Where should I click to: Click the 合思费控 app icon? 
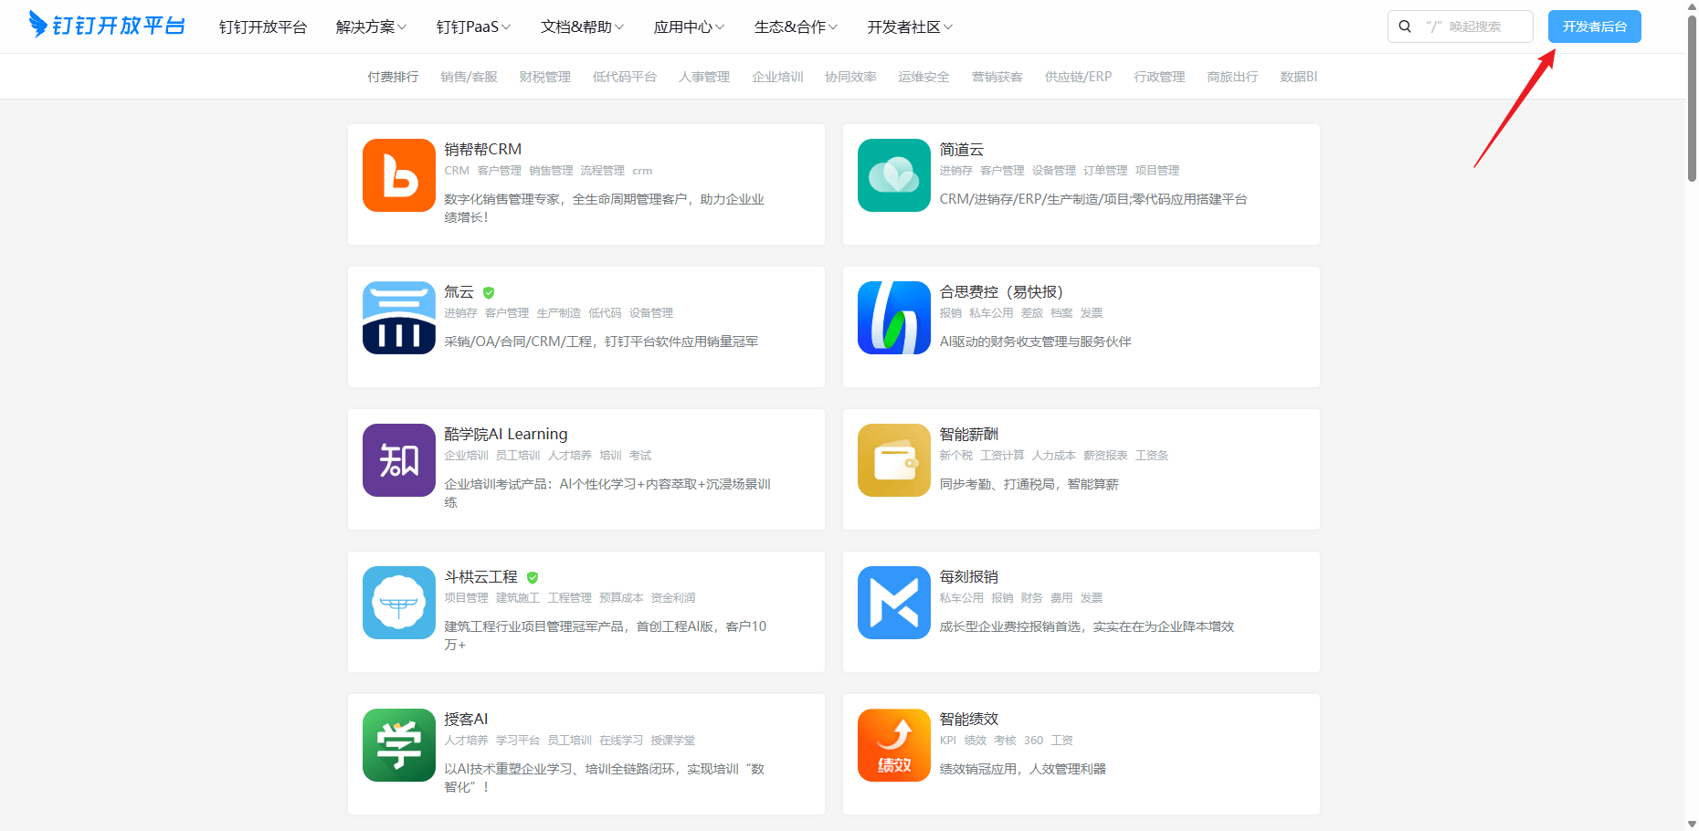[894, 318]
